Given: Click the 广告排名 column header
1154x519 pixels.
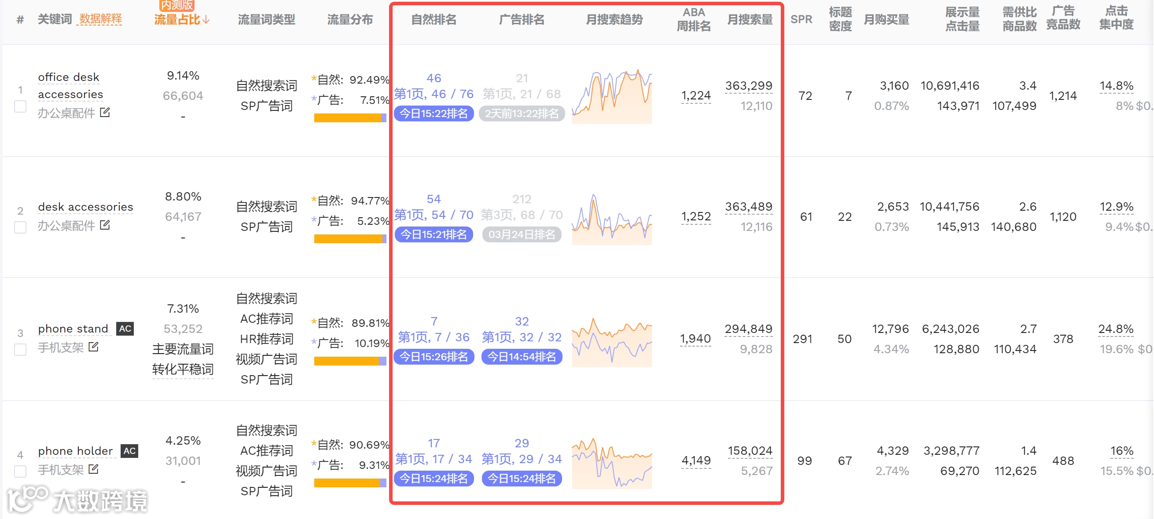Looking at the screenshot, I should 522,20.
